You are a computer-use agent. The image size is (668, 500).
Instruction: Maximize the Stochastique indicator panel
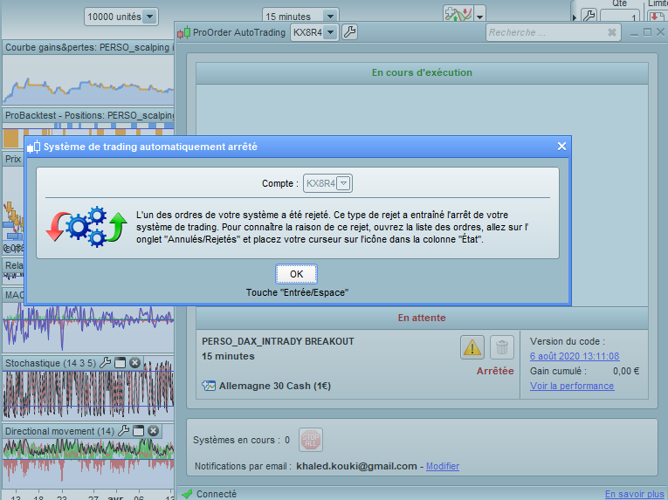[121, 363]
